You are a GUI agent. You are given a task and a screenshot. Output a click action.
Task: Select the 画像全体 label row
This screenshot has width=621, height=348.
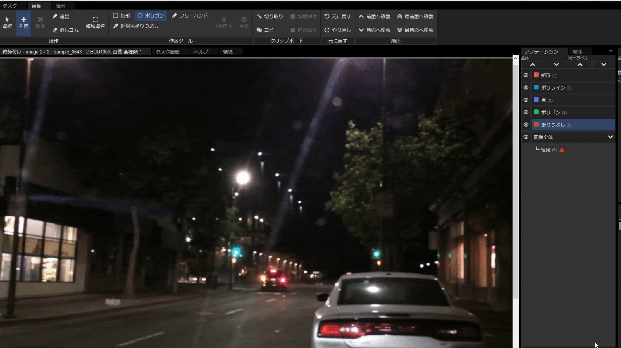pos(568,137)
